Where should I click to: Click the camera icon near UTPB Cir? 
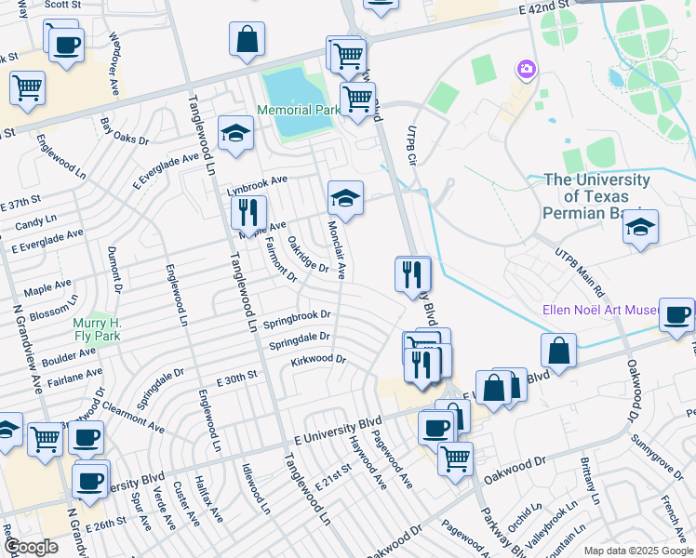[x=527, y=70]
